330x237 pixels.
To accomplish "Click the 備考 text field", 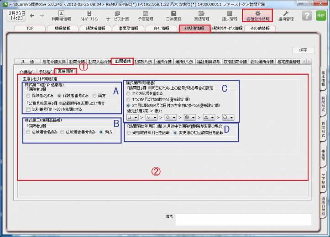I will tap(243, 219).
